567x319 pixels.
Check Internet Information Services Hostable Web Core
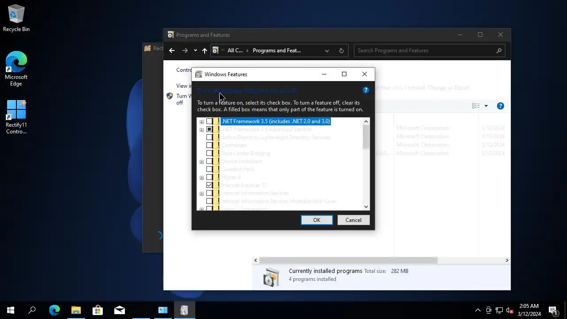pyautogui.click(x=209, y=201)
